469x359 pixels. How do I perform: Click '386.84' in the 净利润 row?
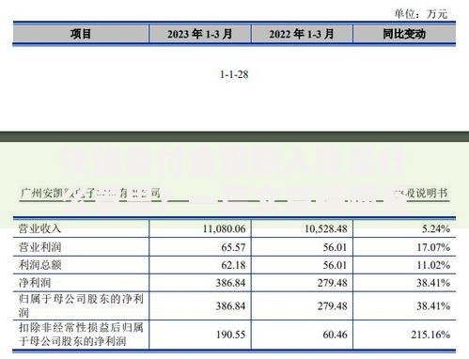(x=230, y=283)
